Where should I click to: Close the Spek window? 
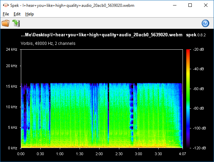pyautogui.click(x=206, y=5)
